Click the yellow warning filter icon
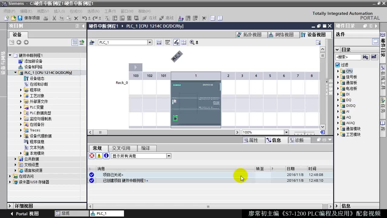Image resolution: width=387 pixels, height=218 pixels. click(99, 156)
